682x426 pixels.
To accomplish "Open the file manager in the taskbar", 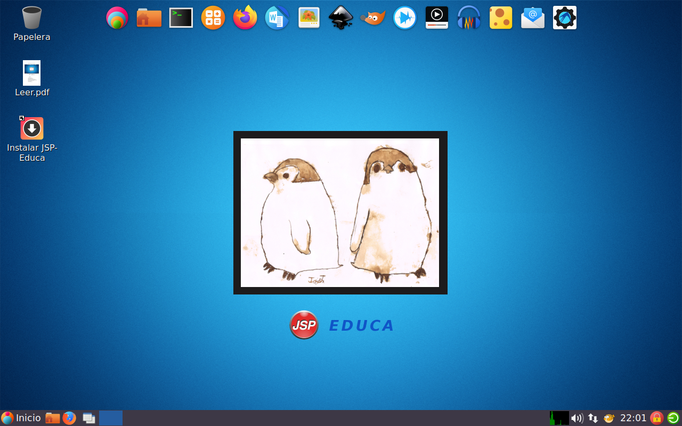I will 52,418.
